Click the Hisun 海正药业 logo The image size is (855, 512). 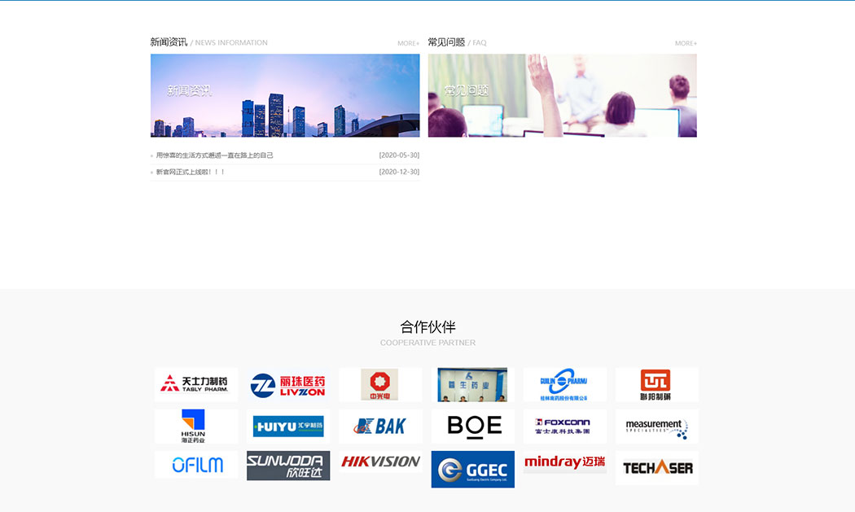click(x=196, y=426)
